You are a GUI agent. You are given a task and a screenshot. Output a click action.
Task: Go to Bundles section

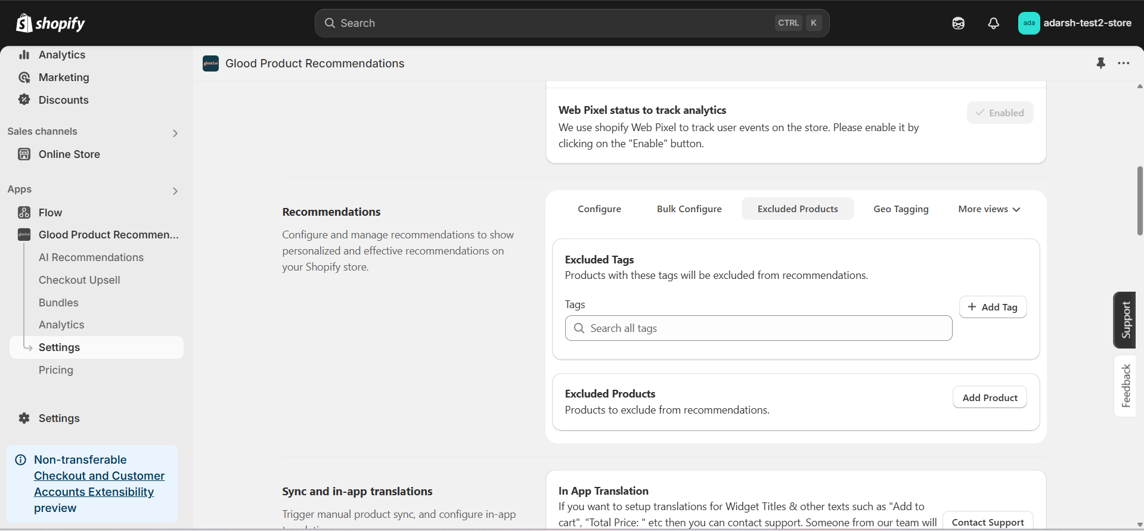(58, 303)
